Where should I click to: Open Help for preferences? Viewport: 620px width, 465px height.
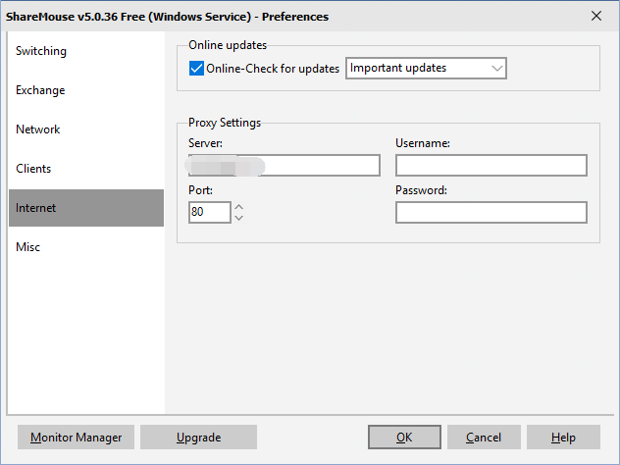pyautogui.click(x=563, y=437)
